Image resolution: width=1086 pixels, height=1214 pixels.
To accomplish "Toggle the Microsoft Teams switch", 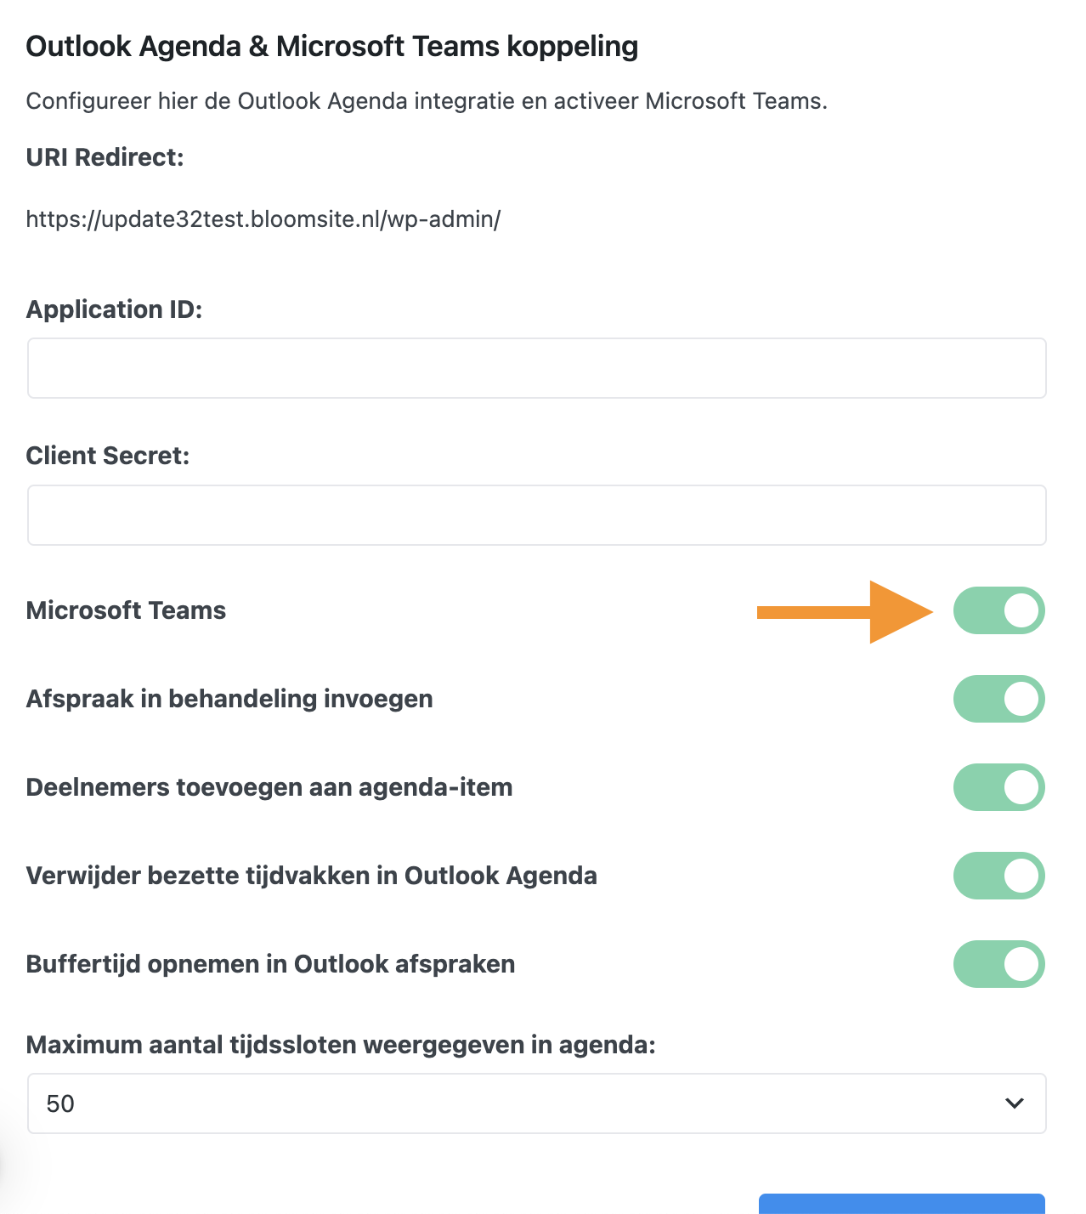I will (x=998, y=610).
